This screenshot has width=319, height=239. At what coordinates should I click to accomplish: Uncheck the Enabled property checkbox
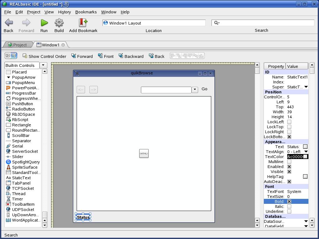pos(289,166)
